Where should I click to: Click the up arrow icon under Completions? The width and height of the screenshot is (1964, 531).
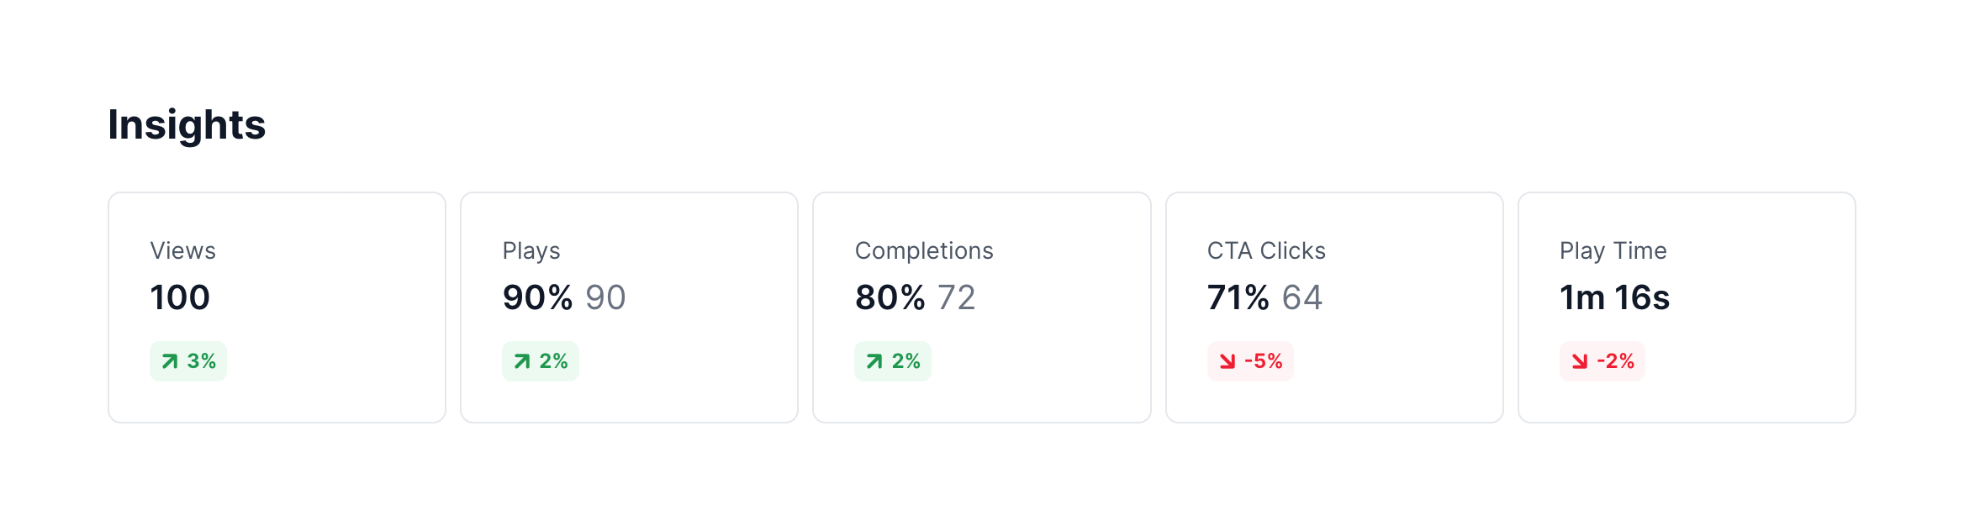(x=874, y=361)
